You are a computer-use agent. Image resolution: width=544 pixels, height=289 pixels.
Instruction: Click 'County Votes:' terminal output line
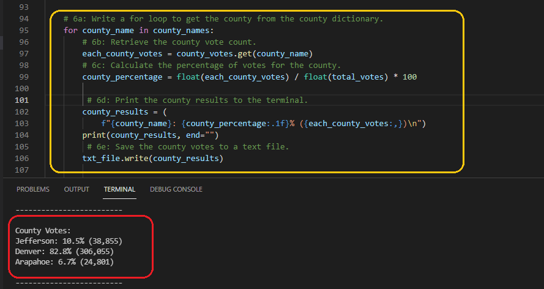[43, 231]
